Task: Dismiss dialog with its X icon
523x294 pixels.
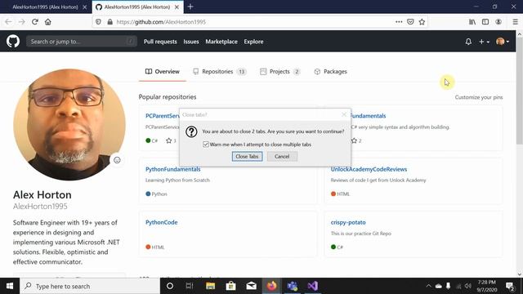Action: click(344, 114)
